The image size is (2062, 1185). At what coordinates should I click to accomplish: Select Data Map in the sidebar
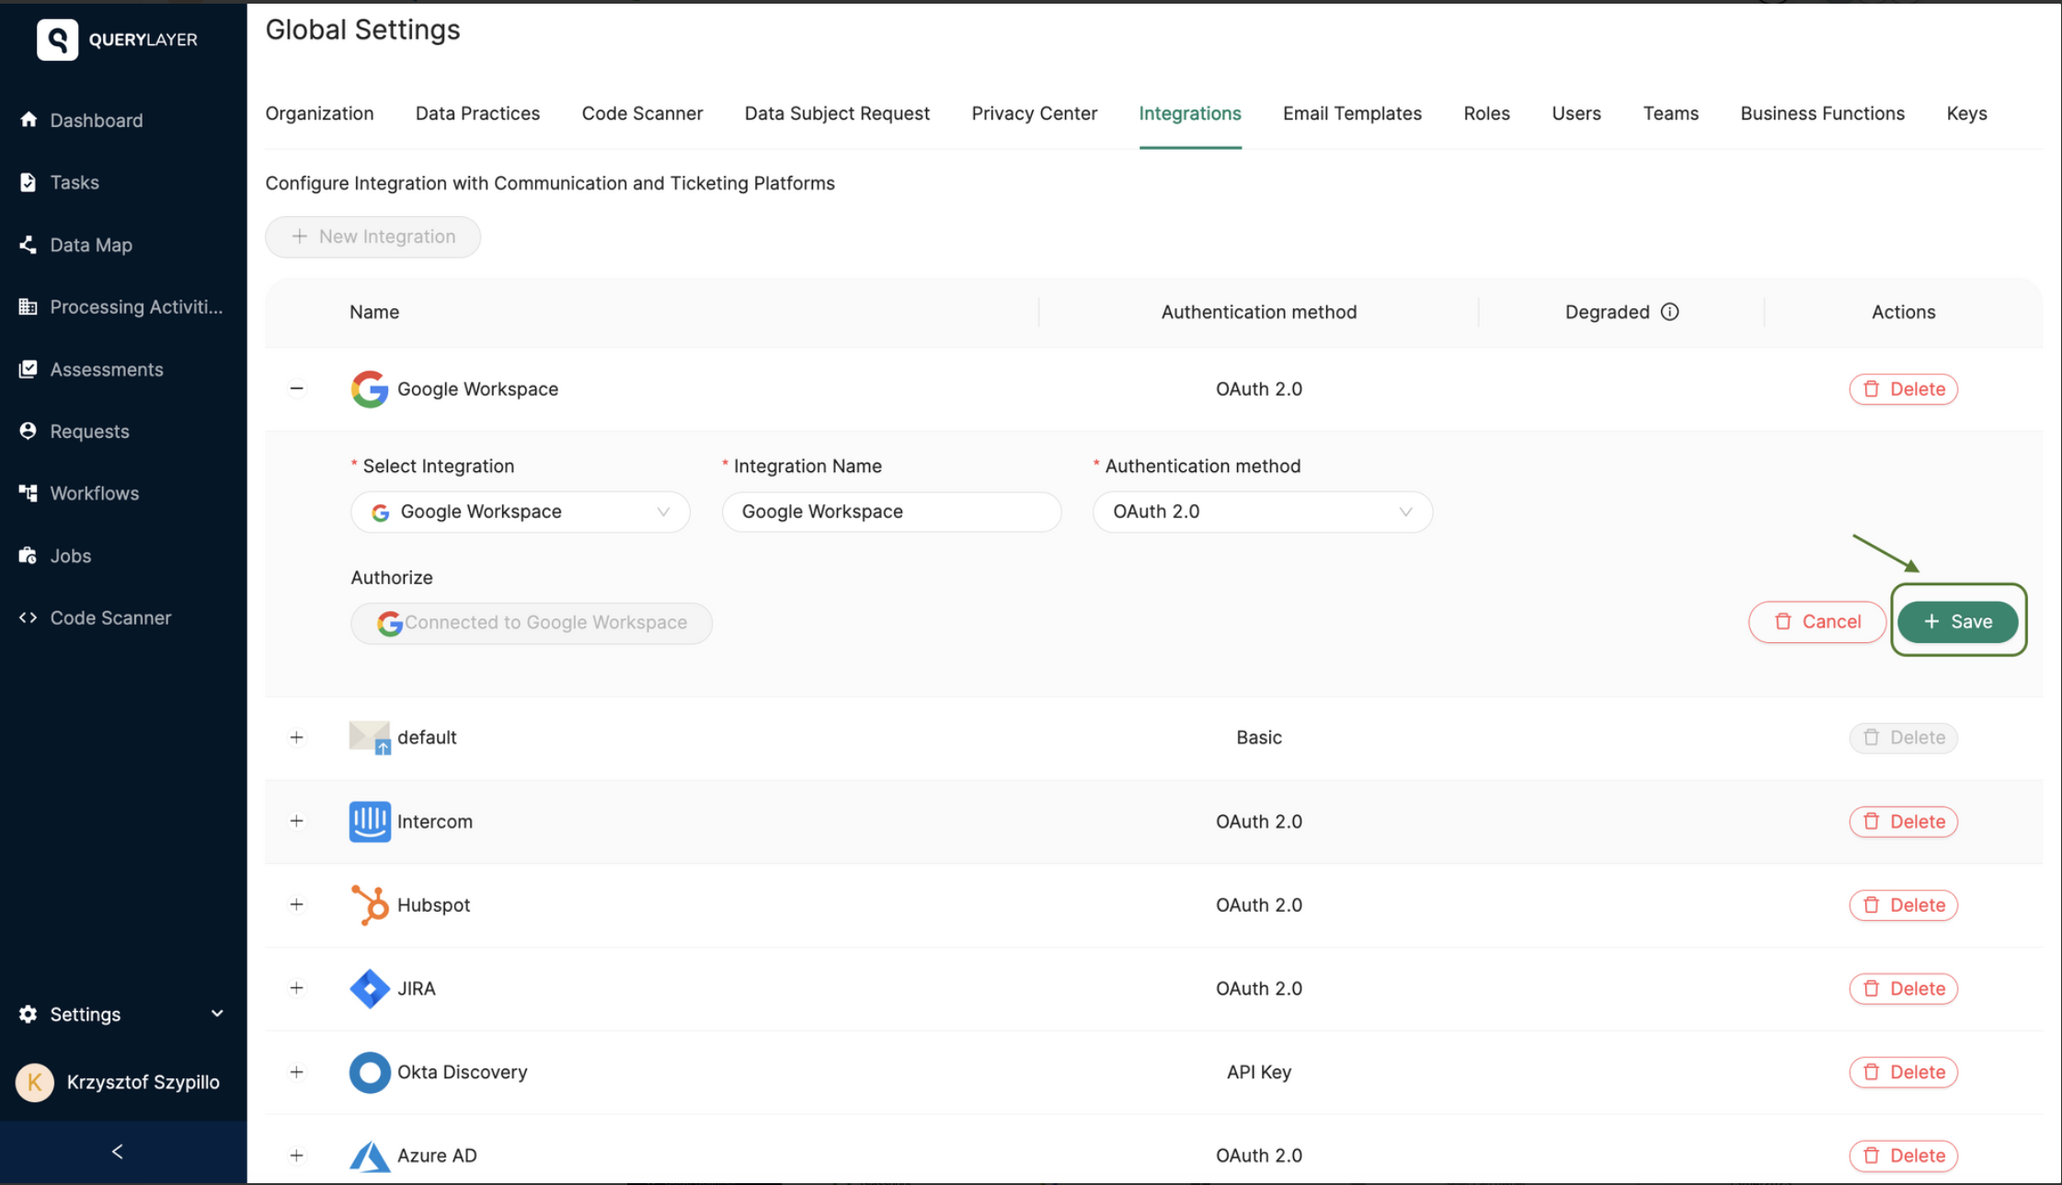pos(91,245)
